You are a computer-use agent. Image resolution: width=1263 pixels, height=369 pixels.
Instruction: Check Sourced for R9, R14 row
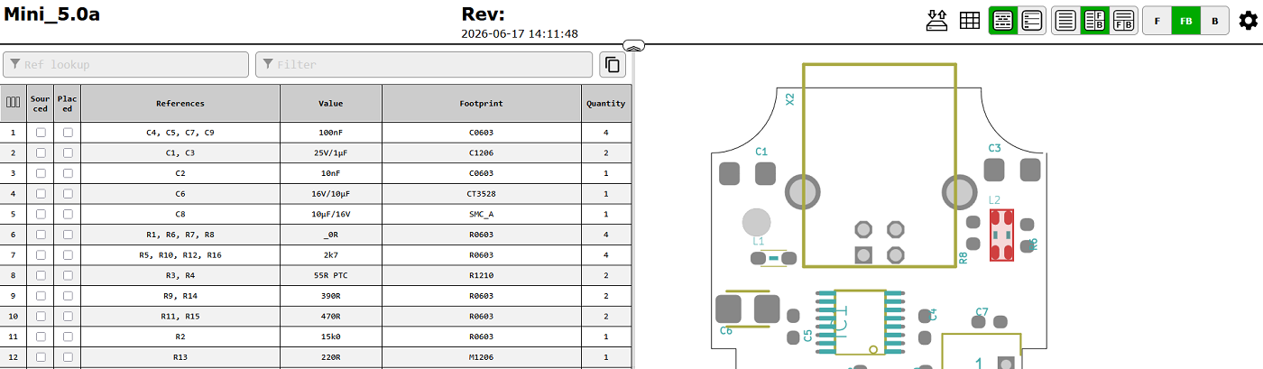pyautogui.click(x=41, y=296)
